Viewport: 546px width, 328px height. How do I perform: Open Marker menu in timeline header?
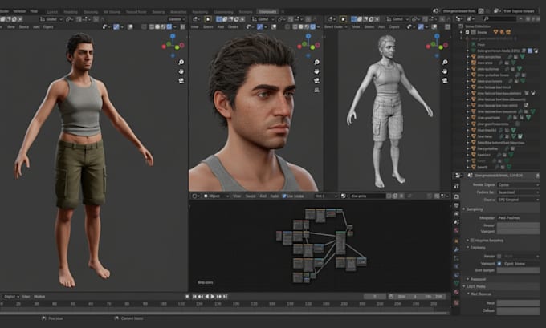[x=39, y=297]
